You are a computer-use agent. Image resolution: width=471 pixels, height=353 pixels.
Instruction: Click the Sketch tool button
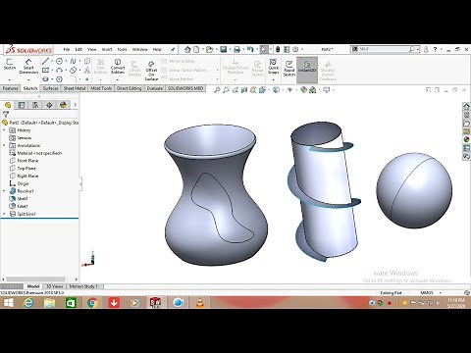[x=10, y=64]
